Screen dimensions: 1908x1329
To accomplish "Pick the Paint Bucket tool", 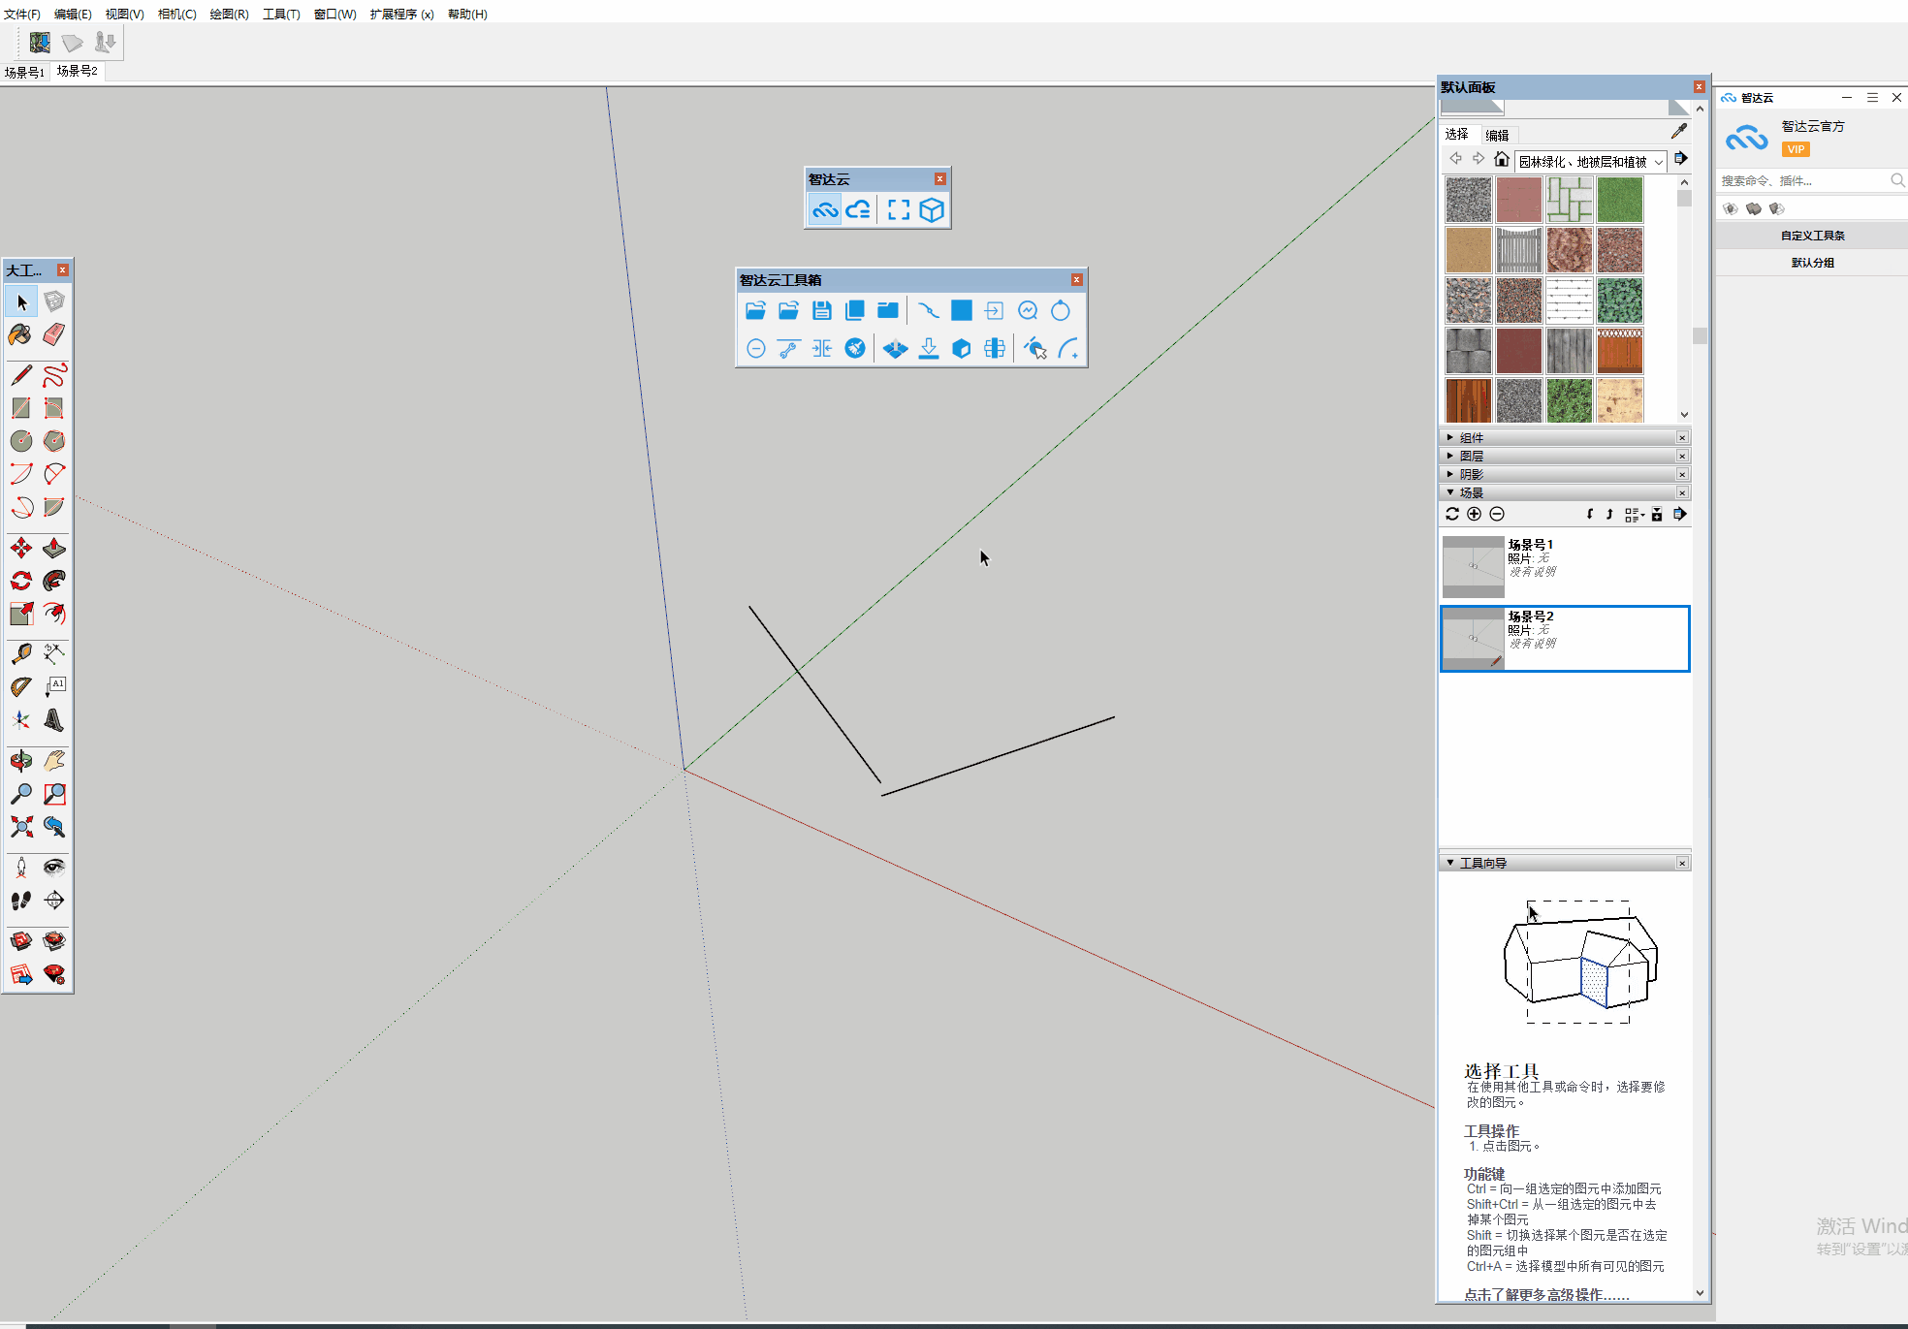I will coord(20,335).
